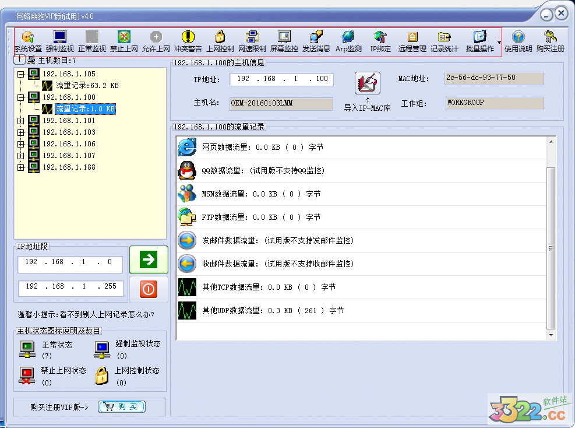
Task: Click traffic list scrollbar down arrow
Action: coord(551,335)
